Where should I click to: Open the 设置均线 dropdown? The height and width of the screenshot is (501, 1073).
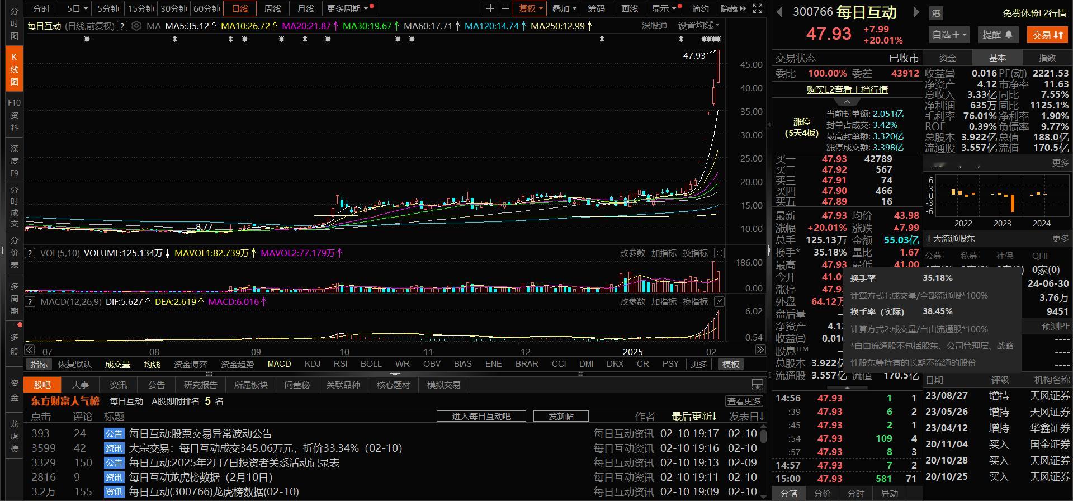tap(698, 26)
